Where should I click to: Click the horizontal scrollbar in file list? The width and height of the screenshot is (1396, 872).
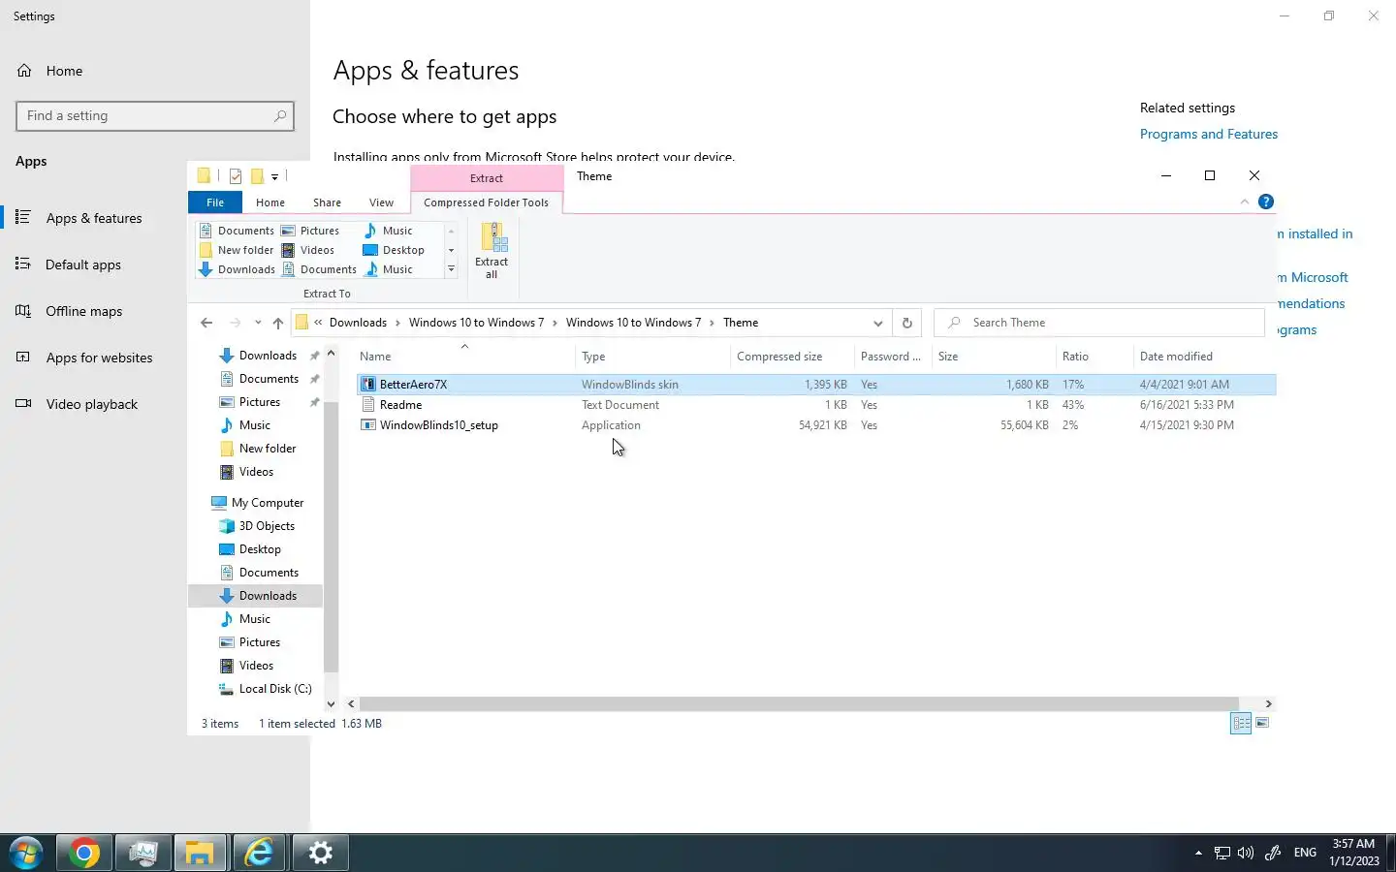point(799,703)
